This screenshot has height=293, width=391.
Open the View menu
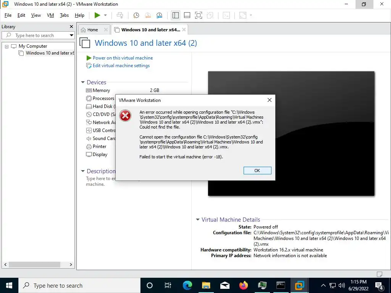[x=36, y=15]
